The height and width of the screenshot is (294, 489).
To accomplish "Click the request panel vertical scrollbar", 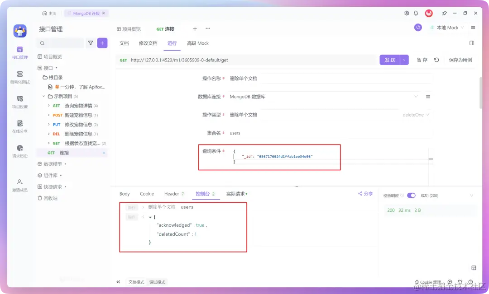I will click(481, 93).
